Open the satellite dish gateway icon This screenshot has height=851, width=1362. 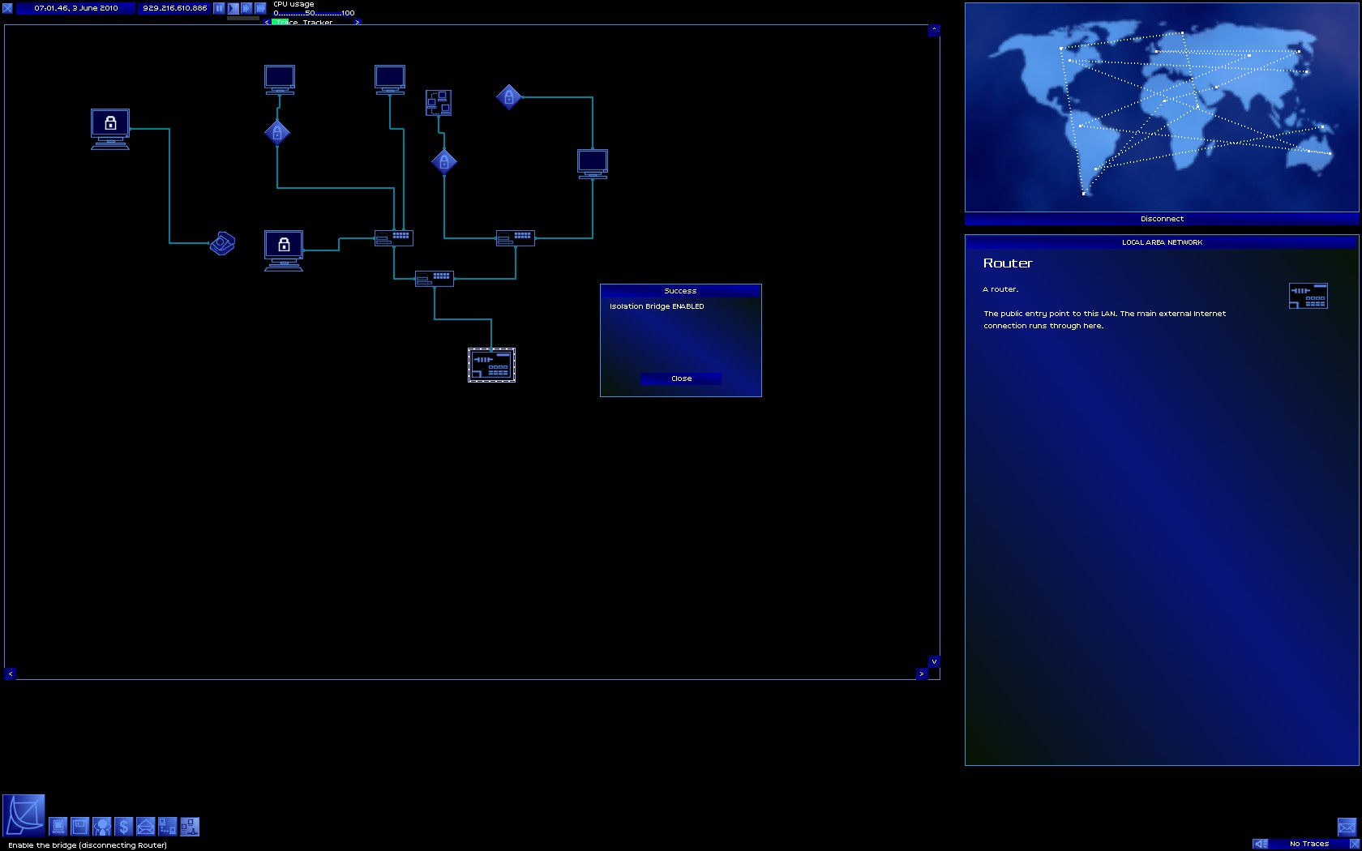click(24, 816)
